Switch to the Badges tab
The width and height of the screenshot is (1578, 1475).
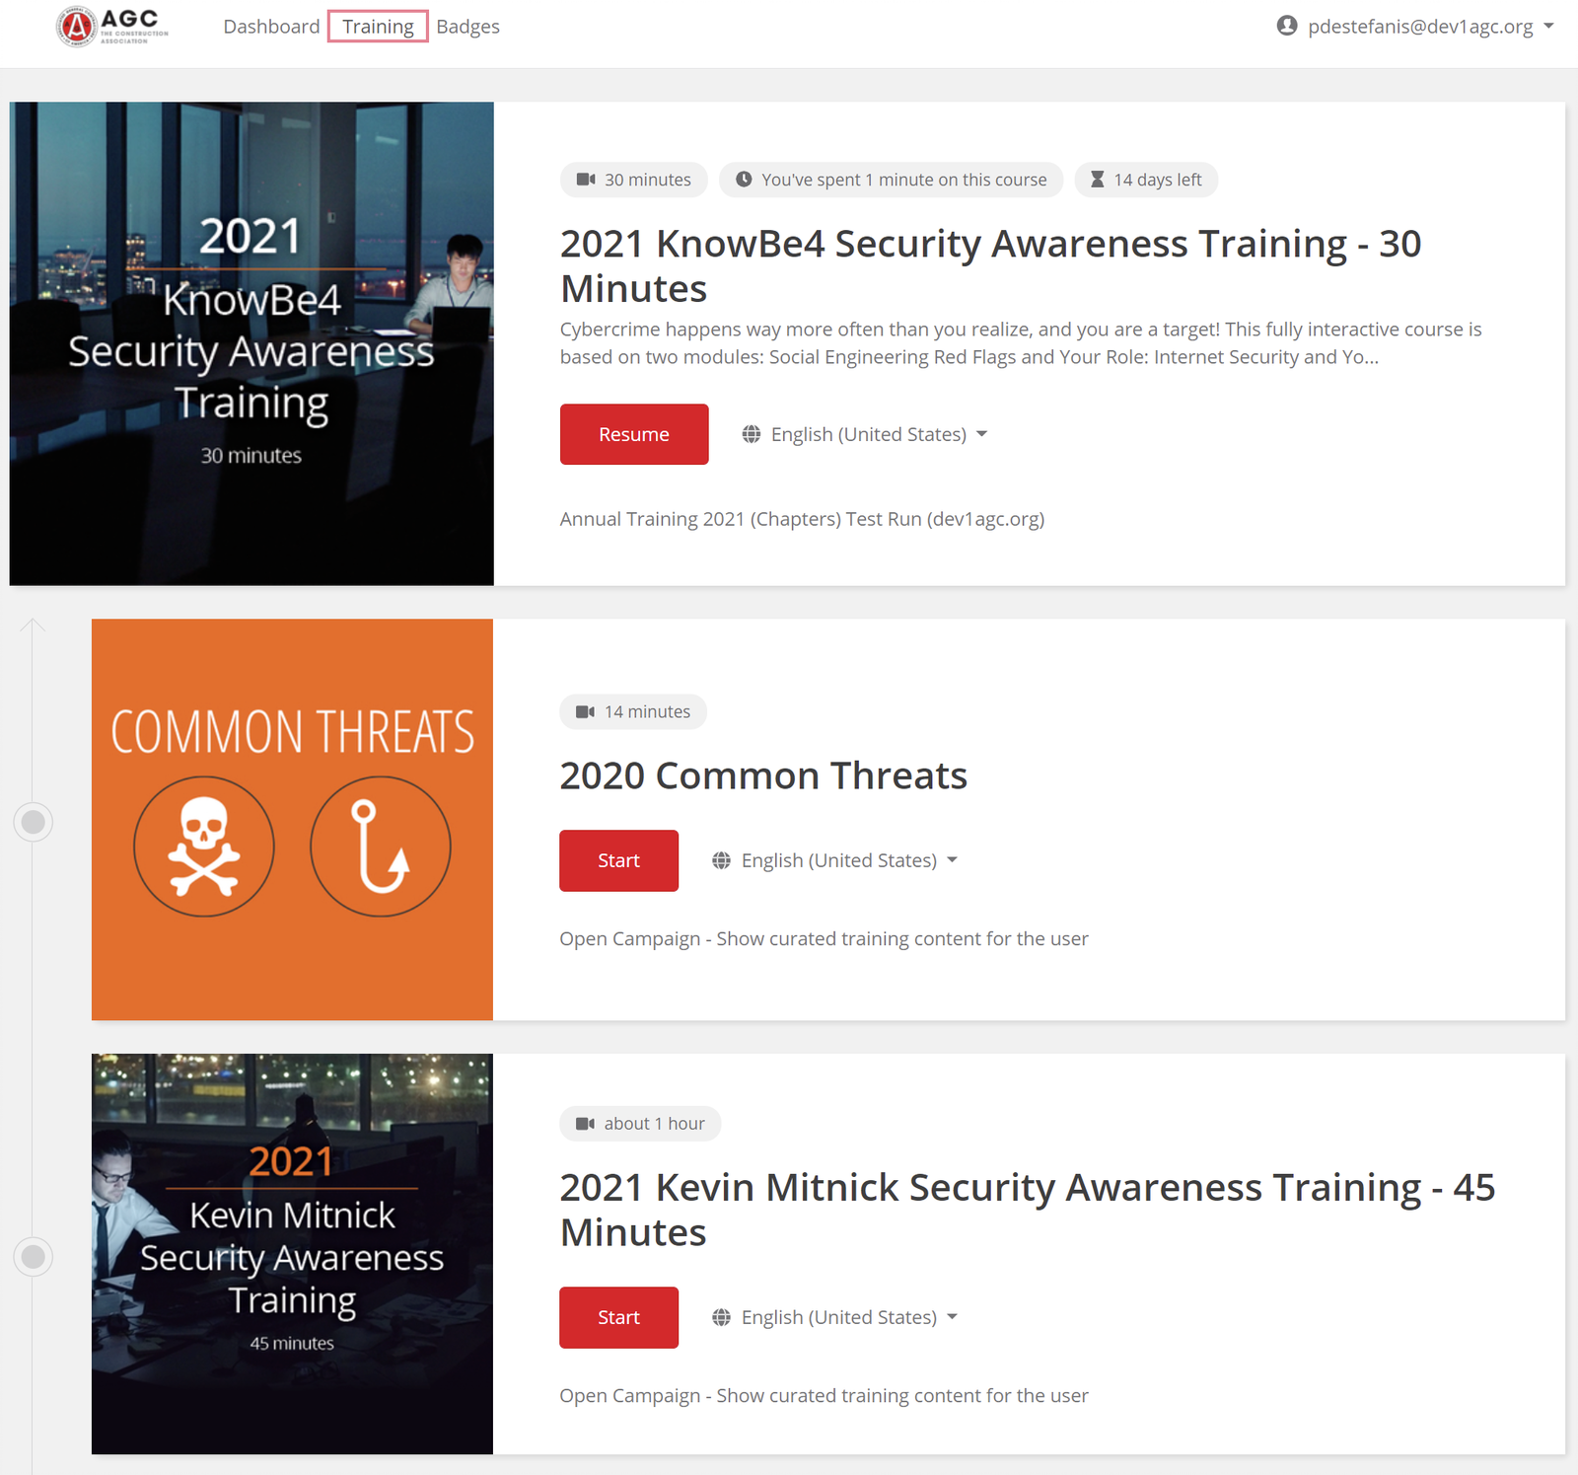point(467,27)
